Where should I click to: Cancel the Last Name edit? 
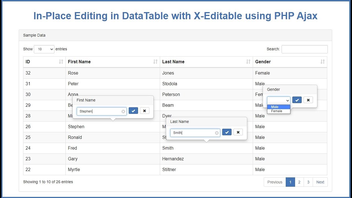(x=238, y=132)
